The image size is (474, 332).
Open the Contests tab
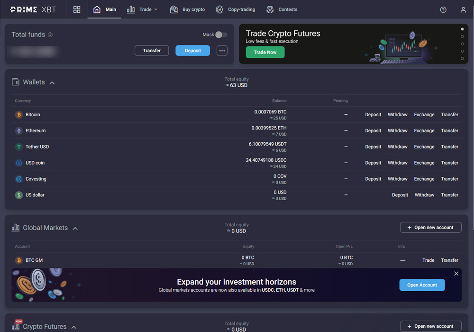282,9
